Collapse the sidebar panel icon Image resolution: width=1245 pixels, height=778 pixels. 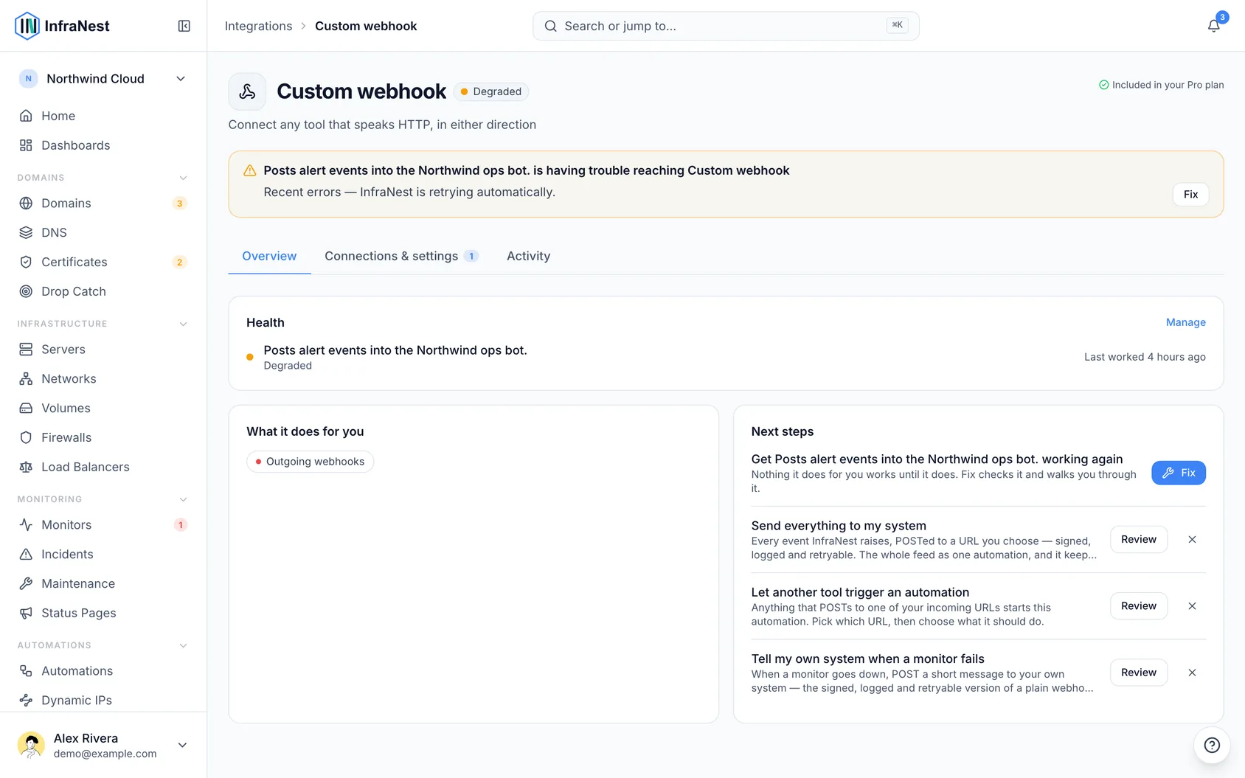pyautogui.click(x=184, y=26)
